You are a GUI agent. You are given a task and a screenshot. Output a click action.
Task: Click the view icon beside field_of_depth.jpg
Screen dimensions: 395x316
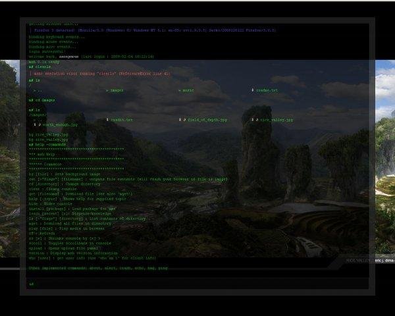click(184, 120)
